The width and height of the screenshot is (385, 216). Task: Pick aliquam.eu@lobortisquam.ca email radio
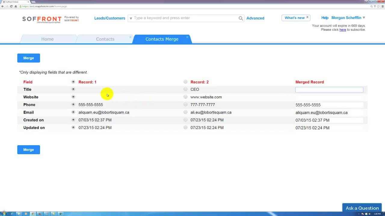73,112
